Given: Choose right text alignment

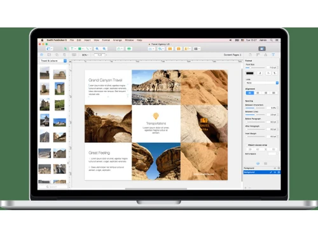Looking at the screenshot, I should coord(266,93).
